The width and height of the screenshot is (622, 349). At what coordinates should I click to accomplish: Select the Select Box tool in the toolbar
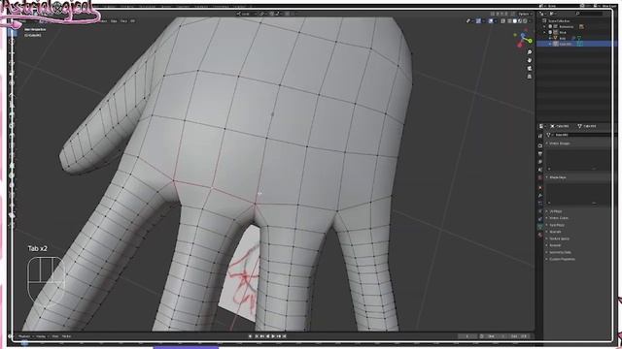[x=12, y=33]
